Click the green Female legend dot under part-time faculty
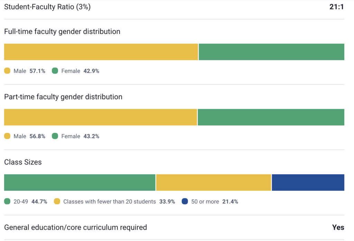The width and height of the screenshot is (354, 241). [55, 136]
